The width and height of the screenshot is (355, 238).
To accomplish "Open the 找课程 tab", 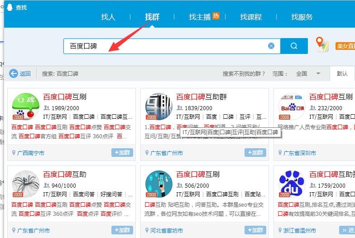I will pyautogui.click(x=251, y=17).
